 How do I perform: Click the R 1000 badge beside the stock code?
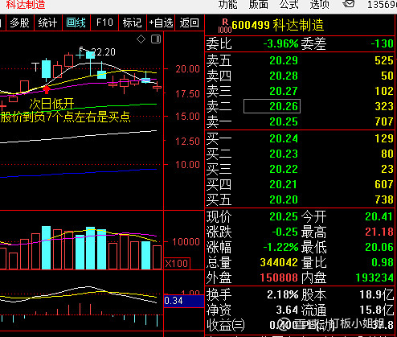click(225, 26)
